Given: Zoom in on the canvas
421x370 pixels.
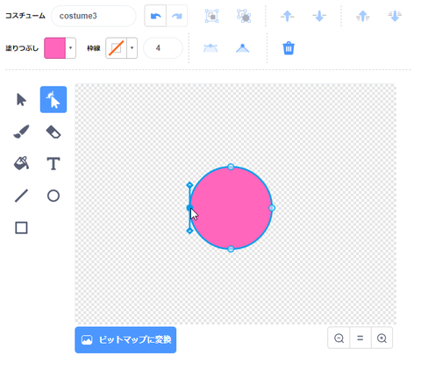Looking at the screenshot, I should (382, 338).
